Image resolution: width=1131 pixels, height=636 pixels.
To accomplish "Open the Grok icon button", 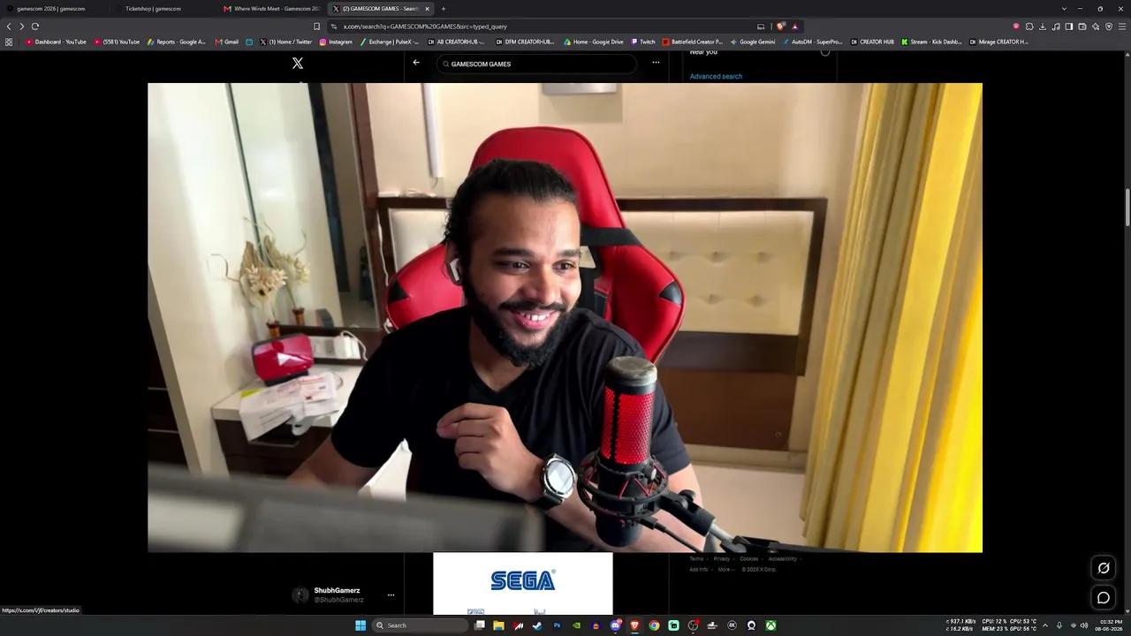I will click(1104, 568).
